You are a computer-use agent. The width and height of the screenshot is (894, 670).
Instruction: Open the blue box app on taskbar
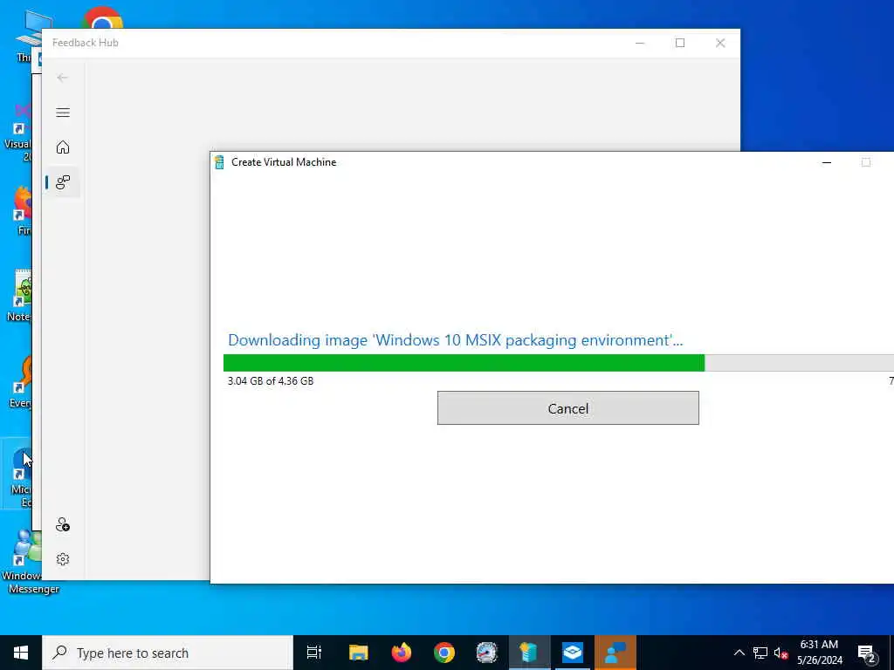point(573,653)
